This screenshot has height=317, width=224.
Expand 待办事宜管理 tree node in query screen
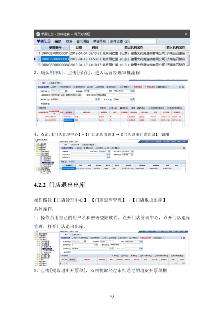(x=35, y=144)
